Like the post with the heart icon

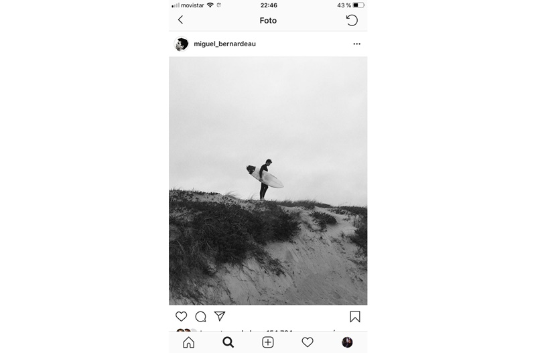pos(181,316)
